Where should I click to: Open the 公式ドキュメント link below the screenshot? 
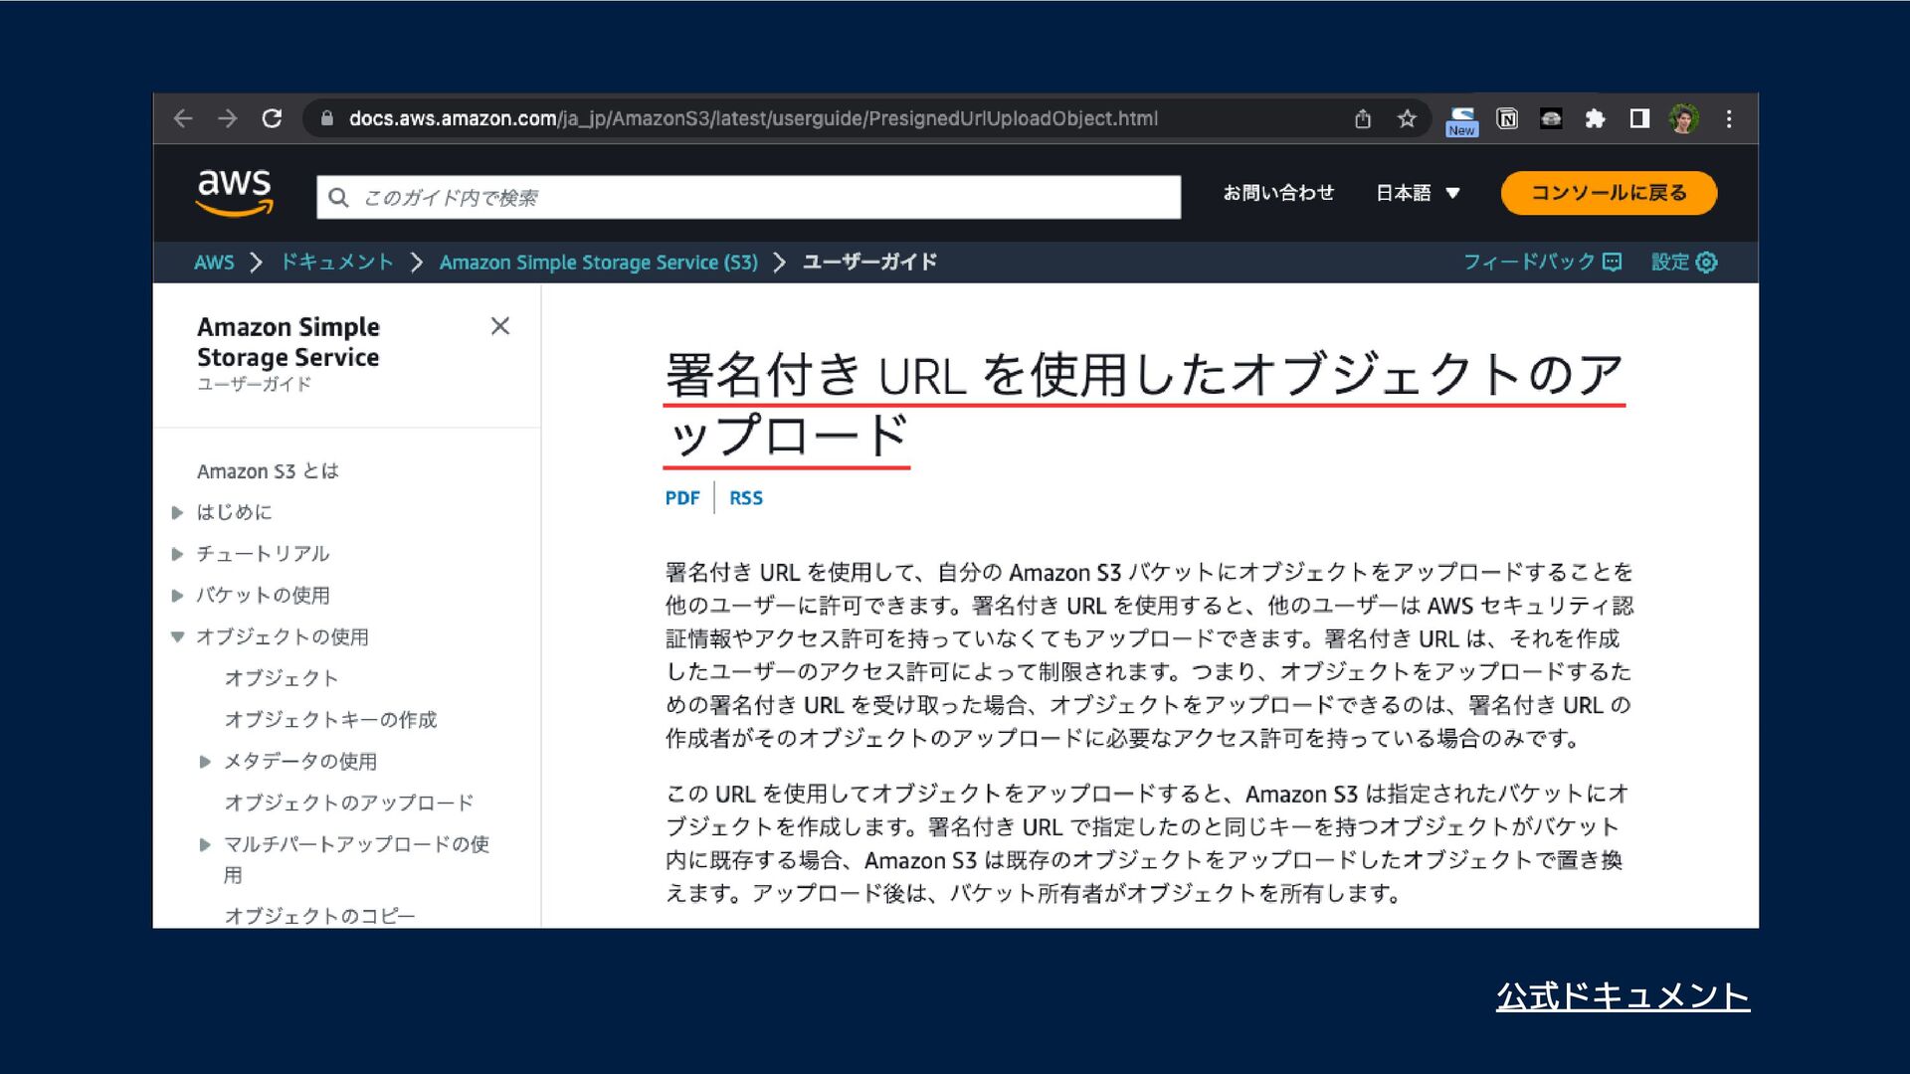coord(1623,996)
